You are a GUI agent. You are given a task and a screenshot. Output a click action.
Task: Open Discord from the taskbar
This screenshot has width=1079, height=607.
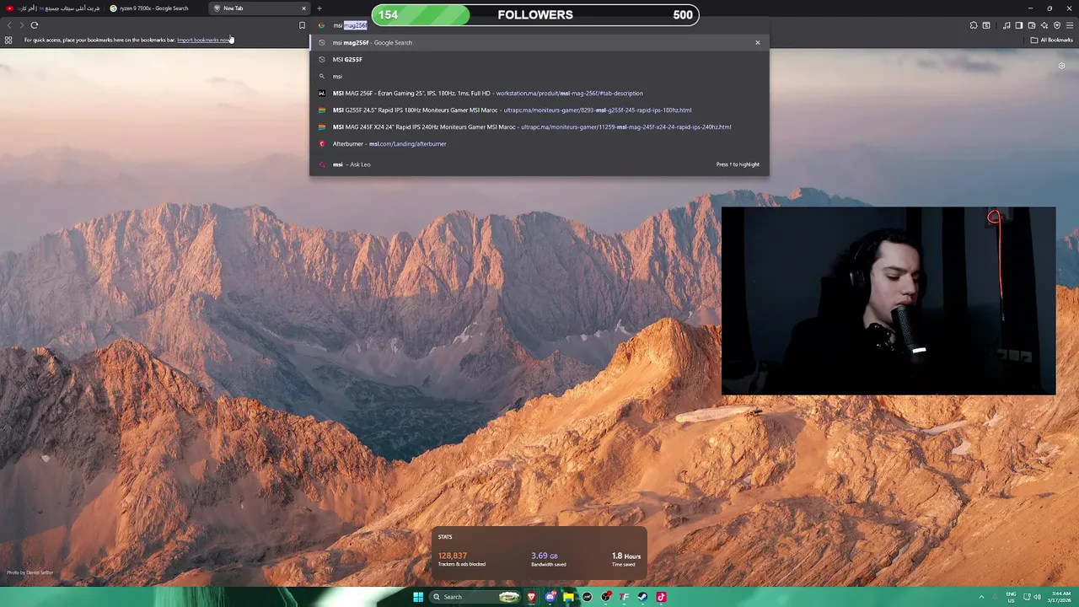(550, 597)
